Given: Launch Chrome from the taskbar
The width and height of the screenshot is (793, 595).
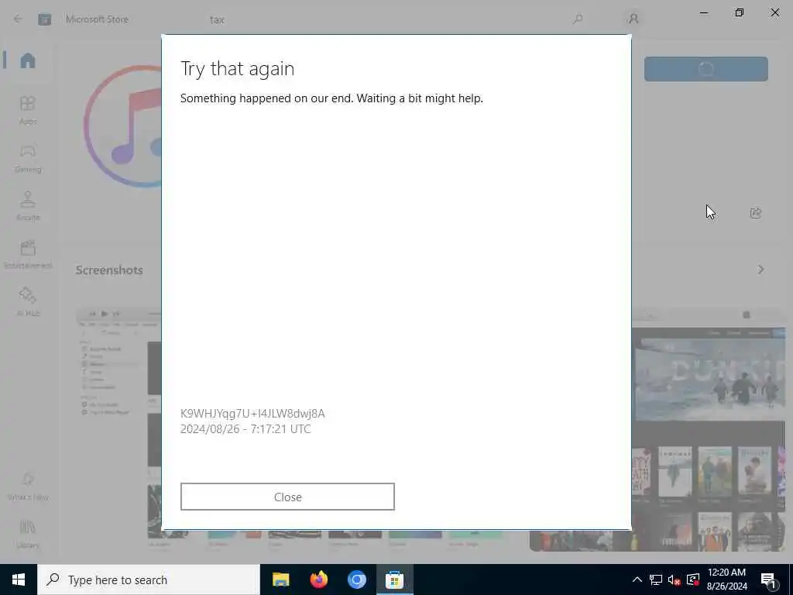Looking at the screenshot, I should 356,580.
